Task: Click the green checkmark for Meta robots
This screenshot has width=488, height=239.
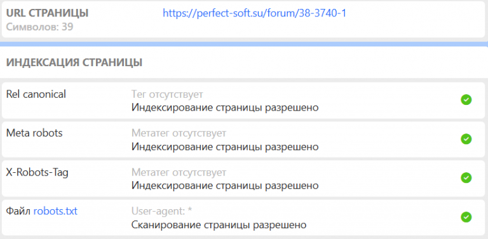Action: tap(466, 139)
